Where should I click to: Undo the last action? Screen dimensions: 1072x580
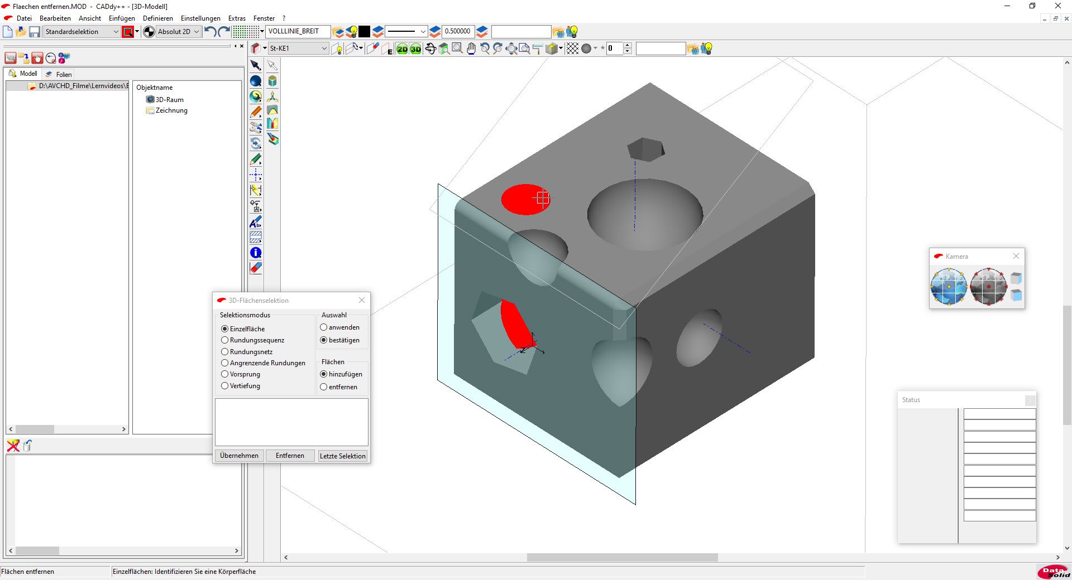[x=210, y=32]
